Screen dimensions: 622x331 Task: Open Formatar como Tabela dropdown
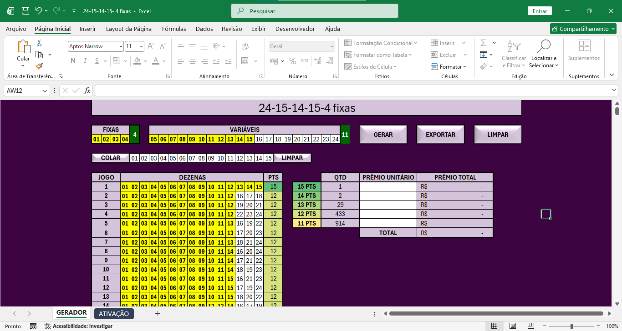point(378,55)
